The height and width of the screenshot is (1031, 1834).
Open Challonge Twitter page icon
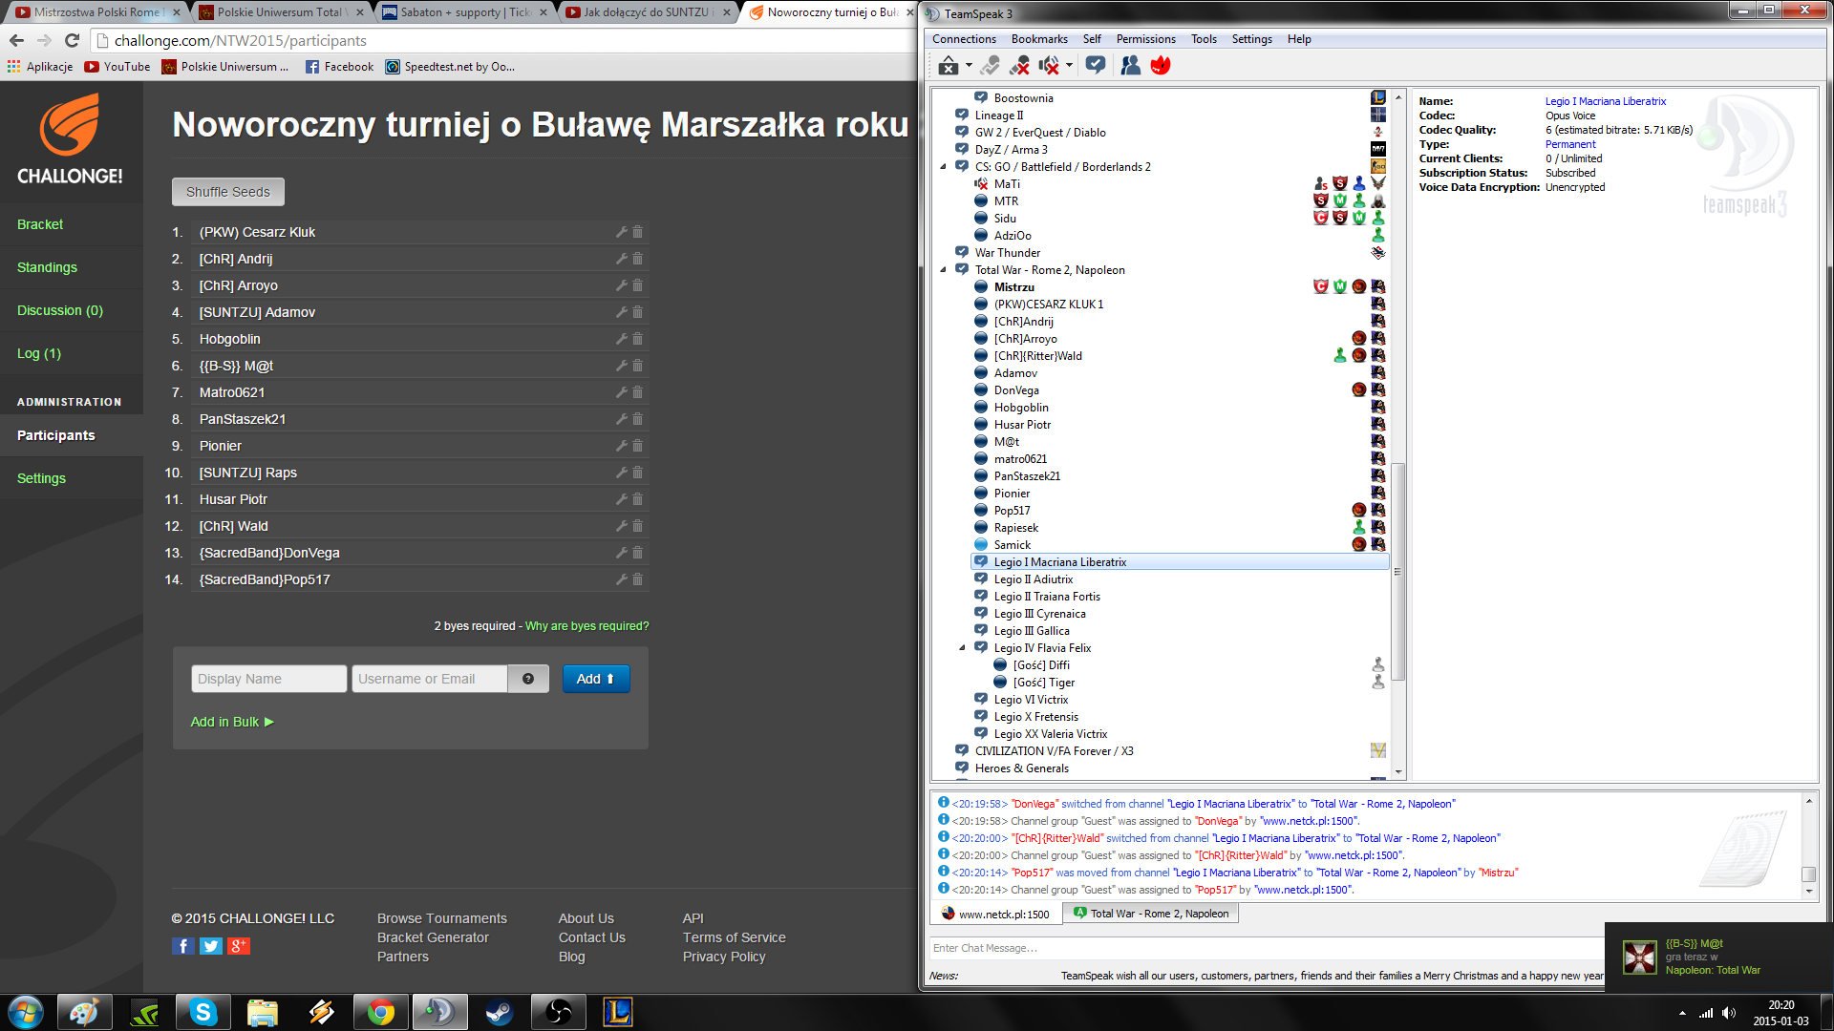coord(211,946)
